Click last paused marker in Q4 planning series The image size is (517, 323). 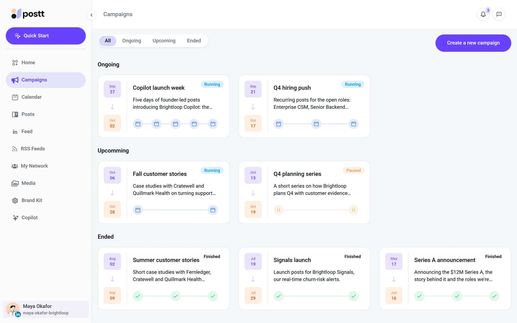pos(354,210)
